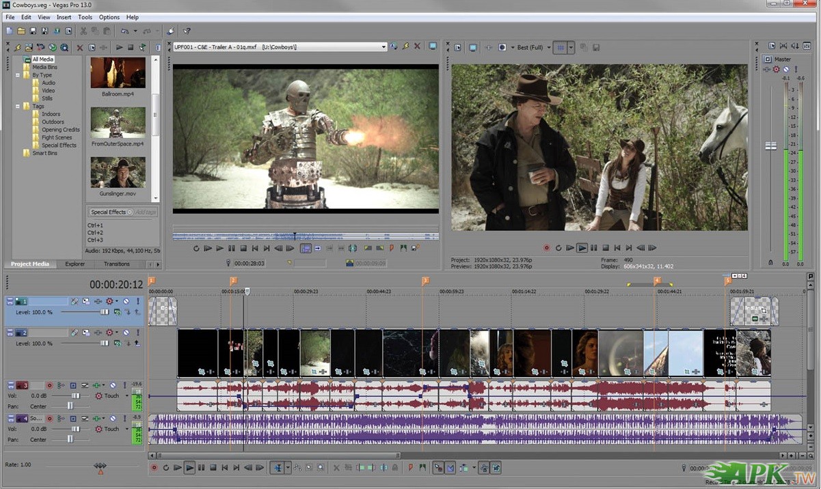Open the Undo history dropdown arrow
Image resolution: width=821 pixels, height=489 pixels.
tap(135, 31)
